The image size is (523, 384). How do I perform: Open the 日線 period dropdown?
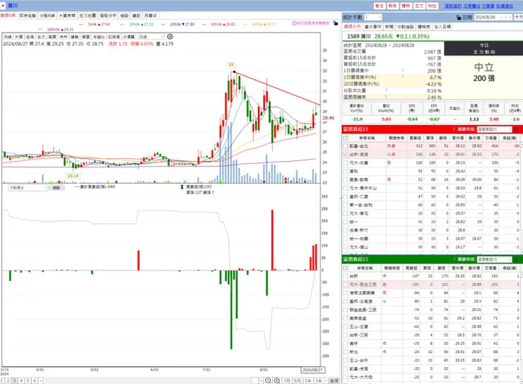[x=151, y=37]
